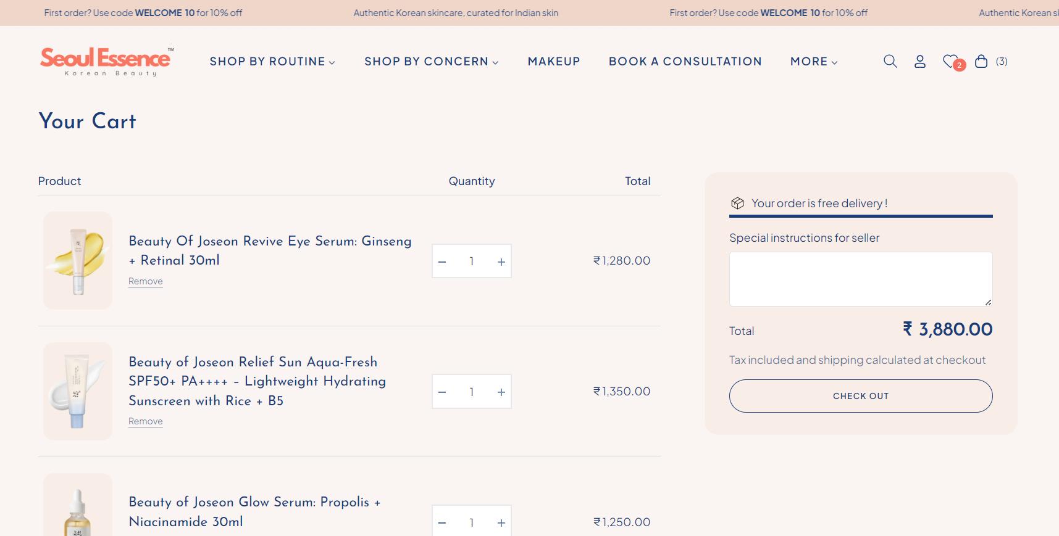Image resolution: width=1059 pixels, height=536 pixels.
Task: Click the Your Cart heading
Action: point(87,121)
